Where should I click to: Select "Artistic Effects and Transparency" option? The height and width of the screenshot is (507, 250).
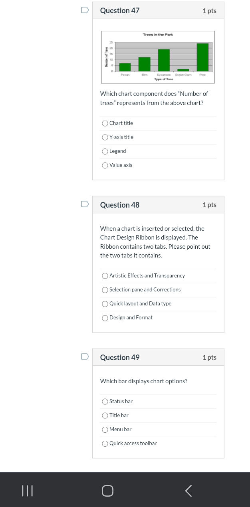coord(105,276)
